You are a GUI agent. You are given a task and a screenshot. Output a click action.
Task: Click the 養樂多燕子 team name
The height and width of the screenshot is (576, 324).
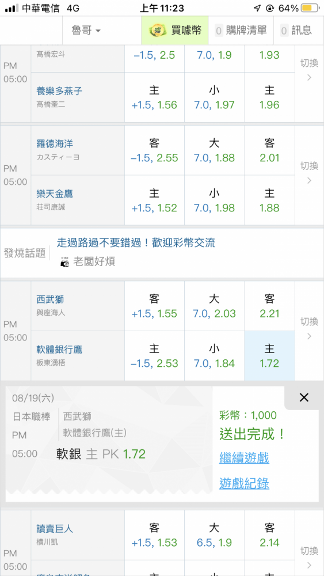coord(59,91)
